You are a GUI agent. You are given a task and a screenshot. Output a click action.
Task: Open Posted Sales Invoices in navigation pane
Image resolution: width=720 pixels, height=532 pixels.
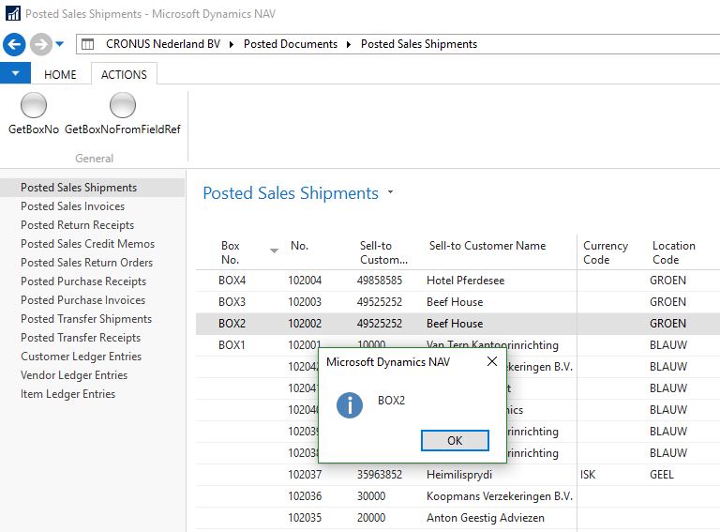(72, 206)
